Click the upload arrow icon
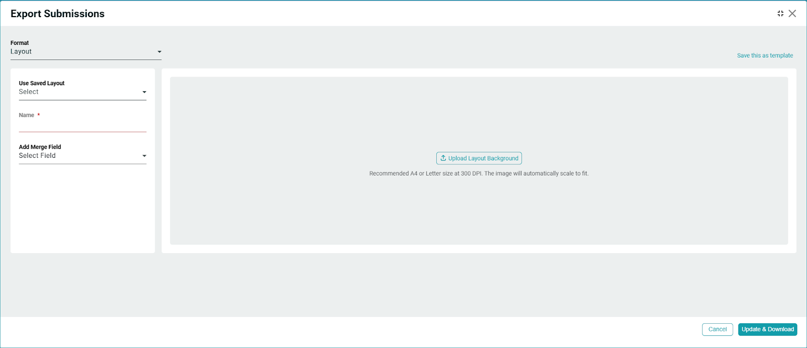The image size is (807, 348). click(x=443, y=158)
